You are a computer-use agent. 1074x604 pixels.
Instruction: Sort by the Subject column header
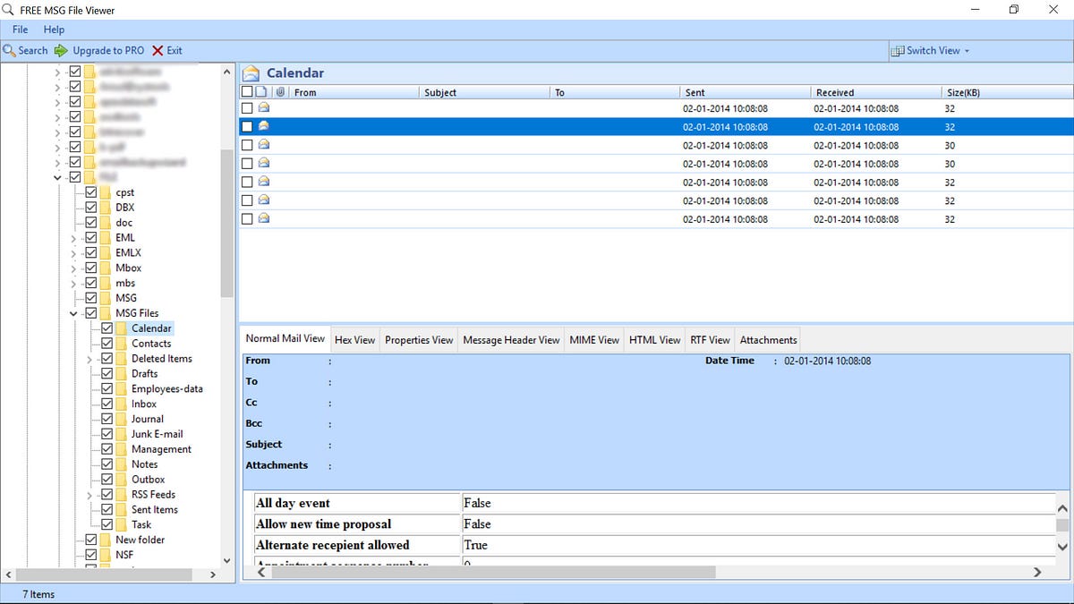pos(484,92)
